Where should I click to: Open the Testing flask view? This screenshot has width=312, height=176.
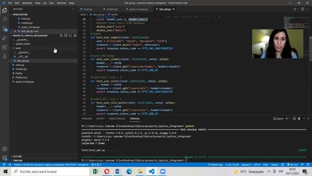point(4,56)
